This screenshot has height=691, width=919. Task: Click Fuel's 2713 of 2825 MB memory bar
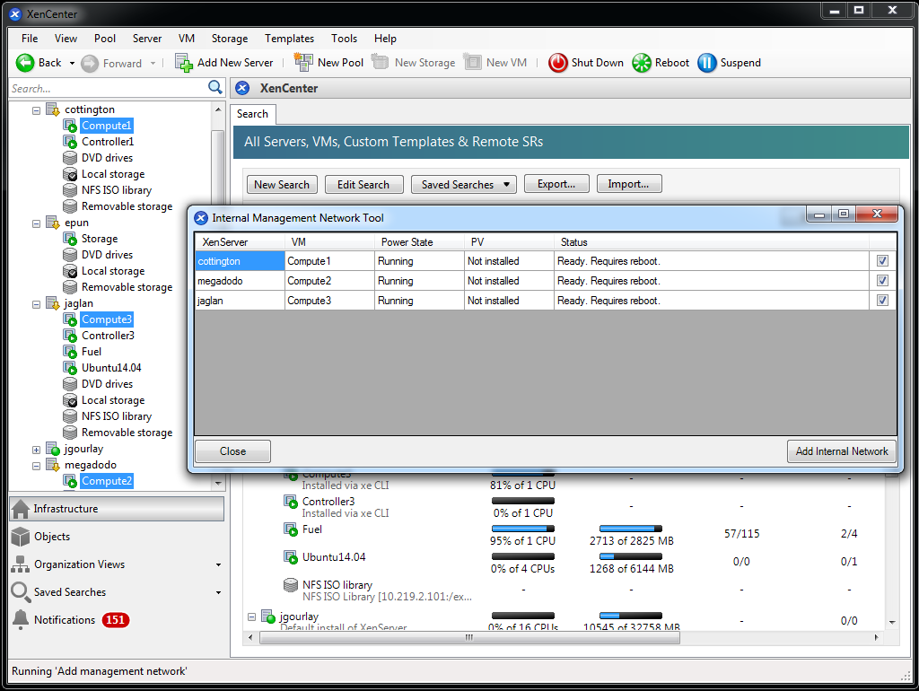(x=631, y=529)
